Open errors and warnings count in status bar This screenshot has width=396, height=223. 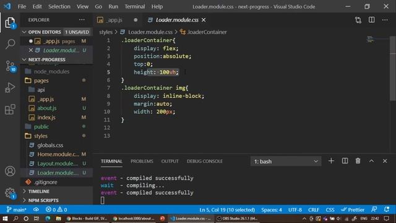tap(56, 209)
